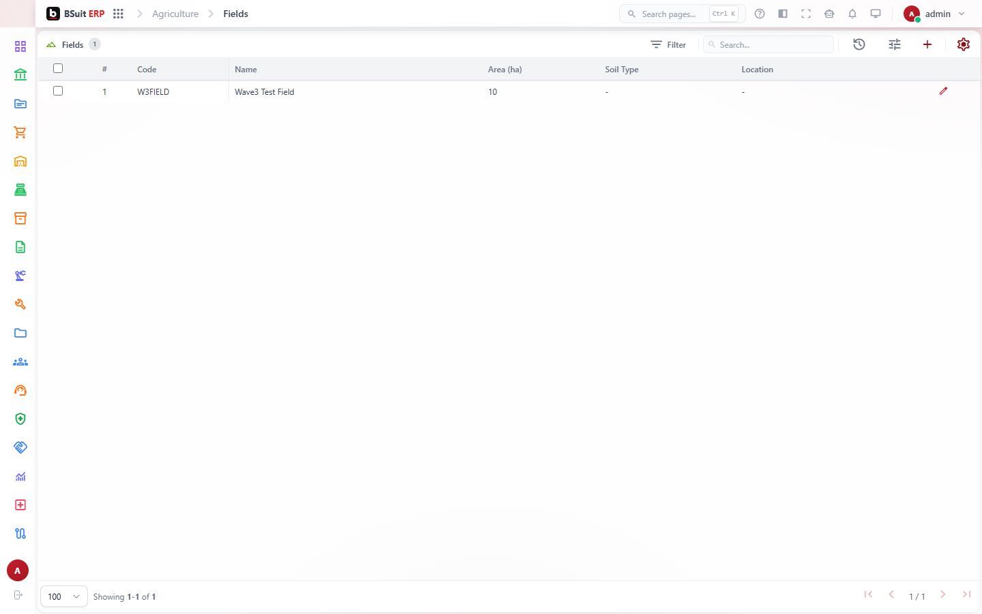Go to Agriculture in the breadcrumb

175,14
